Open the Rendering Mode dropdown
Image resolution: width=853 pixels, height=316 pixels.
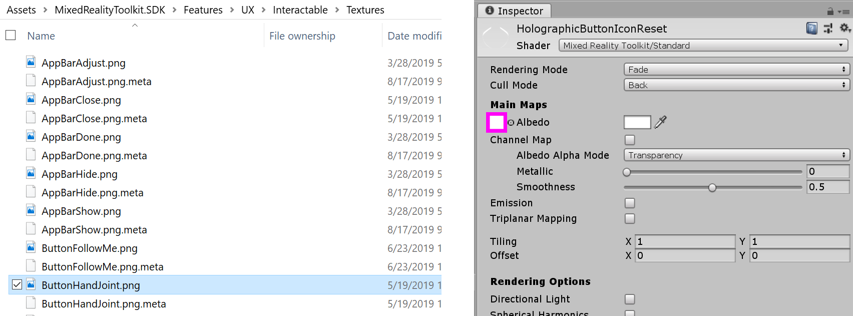[736, 70]
